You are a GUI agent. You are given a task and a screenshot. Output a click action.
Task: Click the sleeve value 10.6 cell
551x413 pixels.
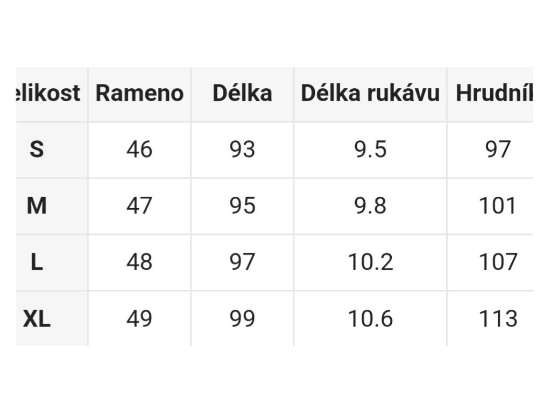coord(370,318)
